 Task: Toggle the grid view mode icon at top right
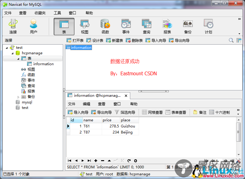coord(239,40)
